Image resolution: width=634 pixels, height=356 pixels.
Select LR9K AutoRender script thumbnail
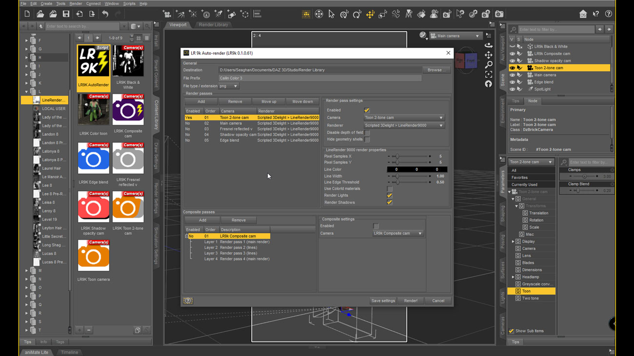tap(94, 67)
